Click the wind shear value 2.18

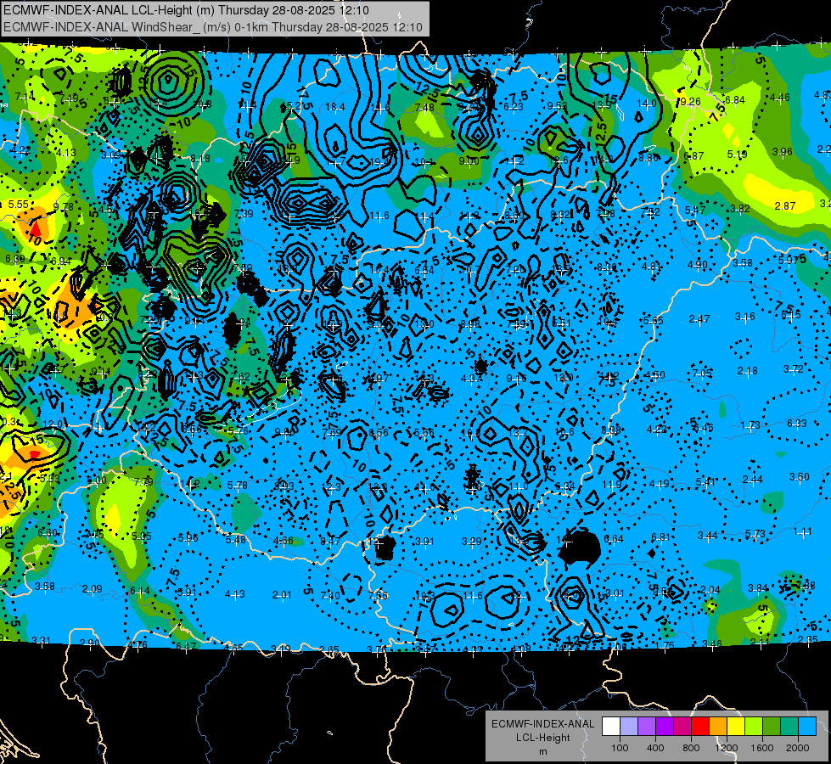pos(747,371)
